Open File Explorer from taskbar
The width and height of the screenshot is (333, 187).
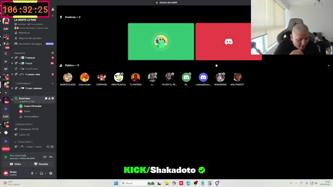tap(166, 183)
